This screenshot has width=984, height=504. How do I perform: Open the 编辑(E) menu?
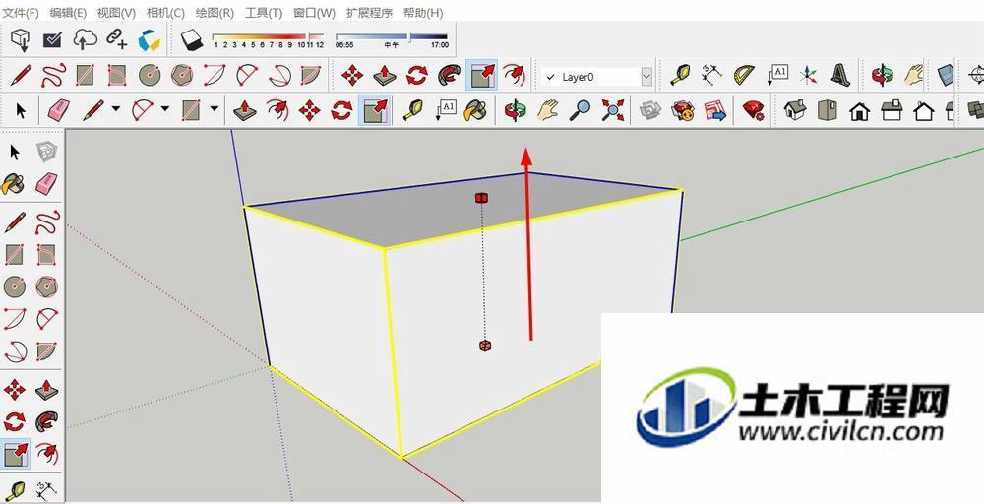(68, 13)
